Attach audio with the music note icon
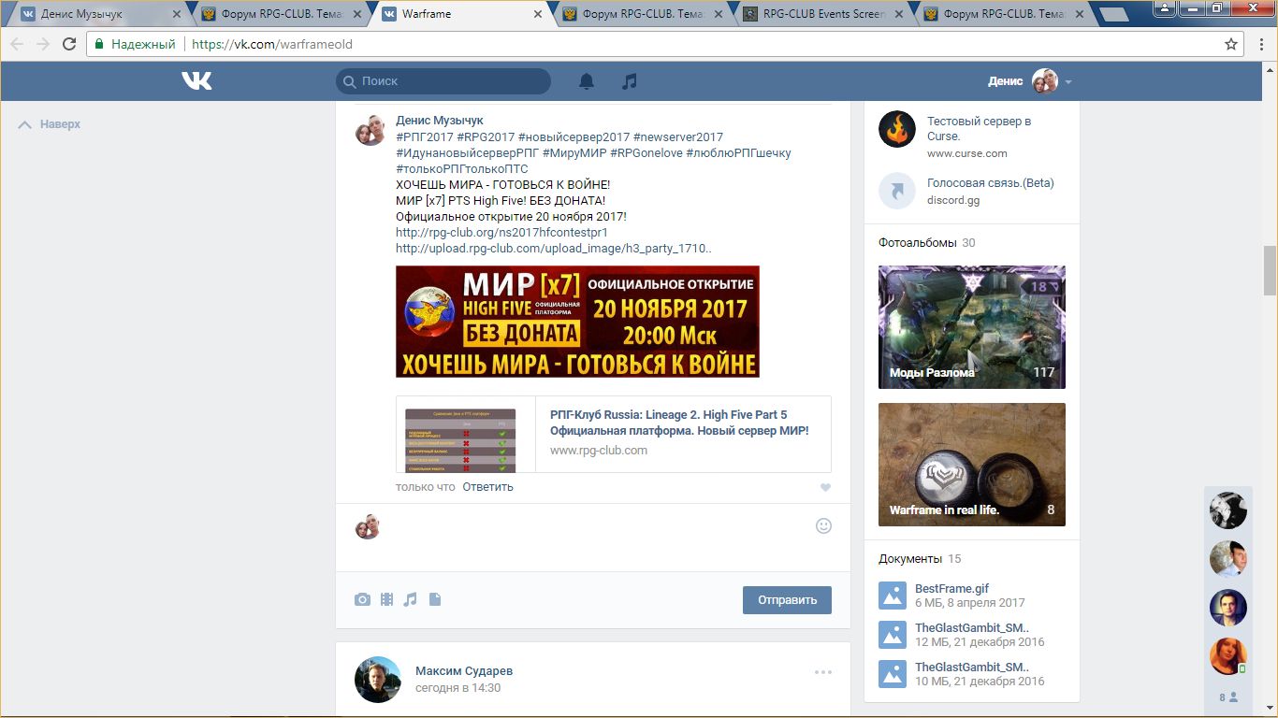Image resolution: width=1278 pixels, height=718 pixels. (x=410, y=599)
